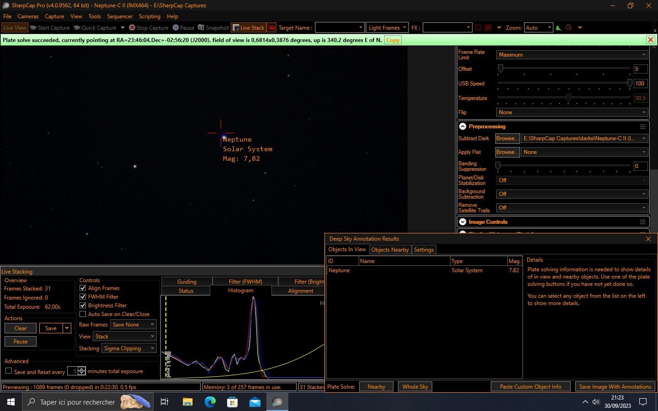Open the Light Frames dropdown
This screenshot has width=658, height=411.
coord(387,28)
